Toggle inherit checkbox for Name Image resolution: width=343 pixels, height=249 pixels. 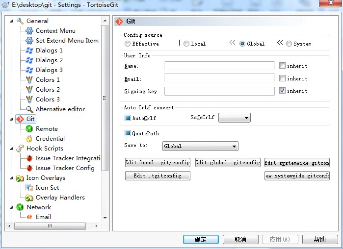[x=282, y=66]
